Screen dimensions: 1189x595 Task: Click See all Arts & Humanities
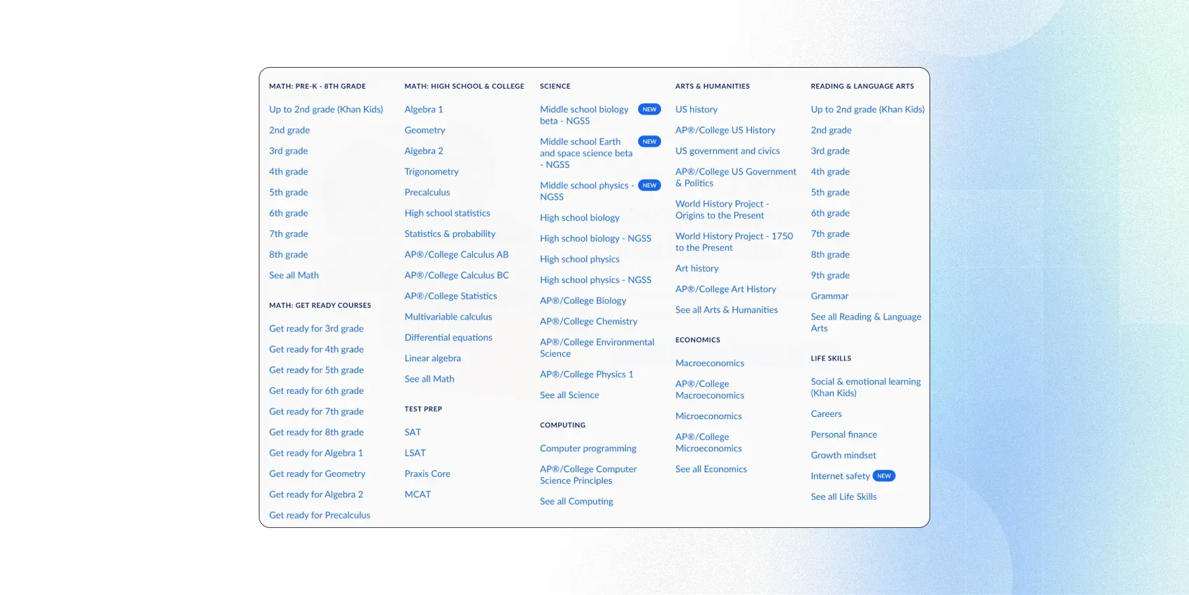(727, 310)
